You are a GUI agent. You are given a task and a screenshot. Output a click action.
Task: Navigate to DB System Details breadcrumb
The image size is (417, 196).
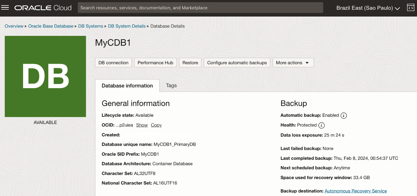(x=127, y=26)
